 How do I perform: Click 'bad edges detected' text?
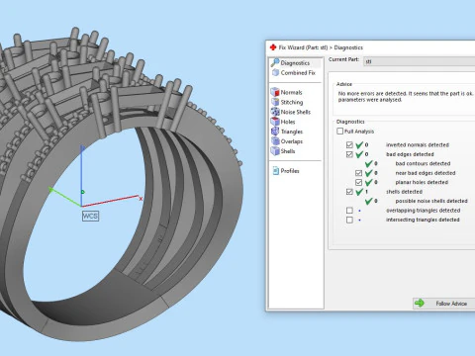click(x=410, y=154)
